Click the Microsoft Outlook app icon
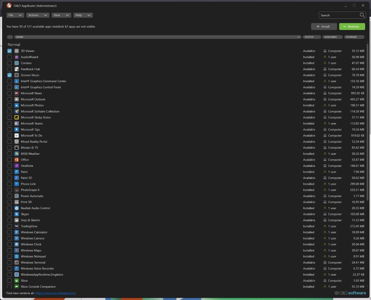 17,99
